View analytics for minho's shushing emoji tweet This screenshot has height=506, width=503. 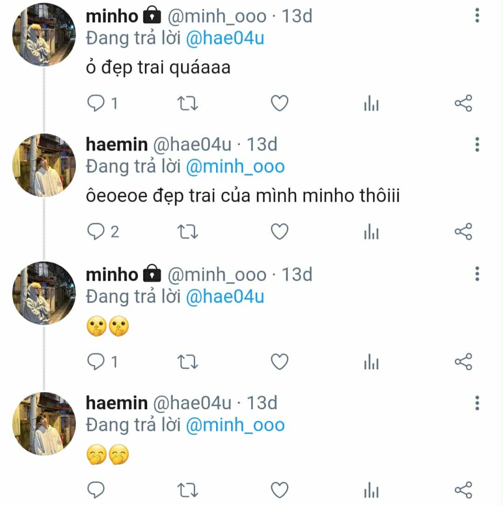tap(371, 362)
